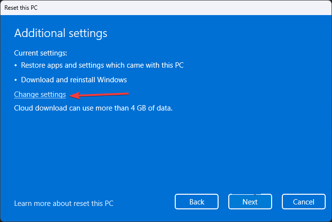
Task: Proceed with the Next button
Action: point(250,202)
